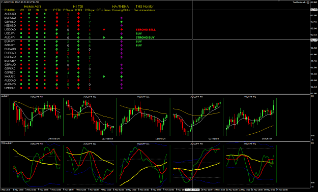This screenshot has height=192, width=318.
Task: Select the NZDCAD symbol label
Action: [10, 88]
